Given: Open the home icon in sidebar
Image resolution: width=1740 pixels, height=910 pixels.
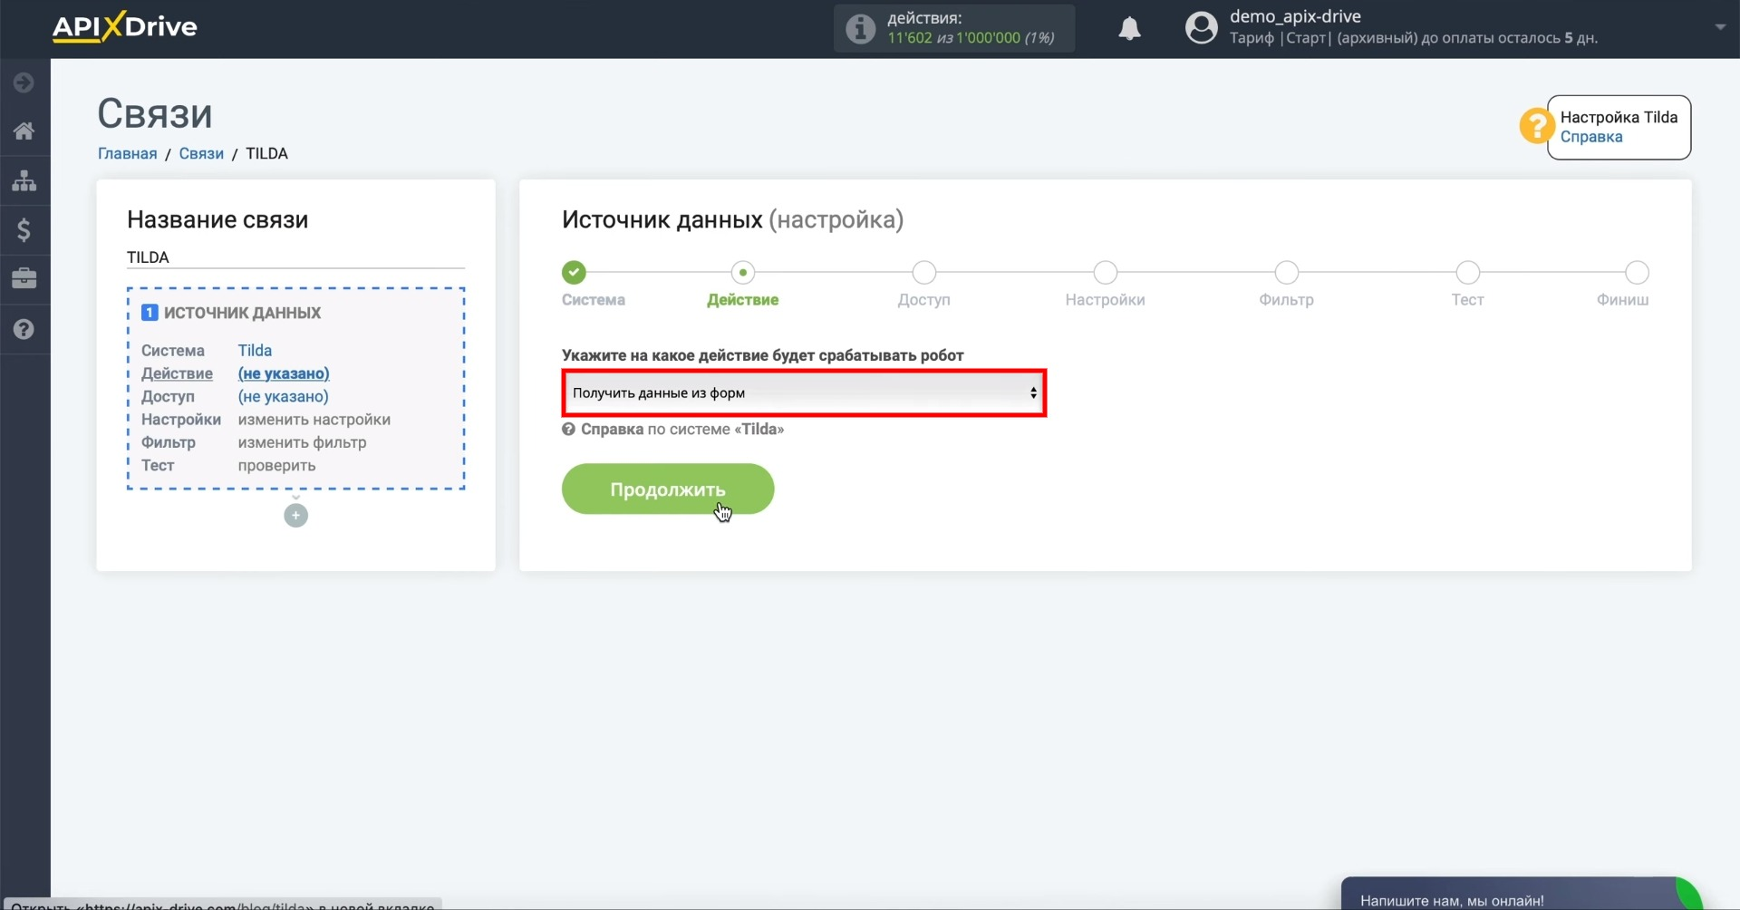Looking at the screenshot, I should (x=24, y=131).
